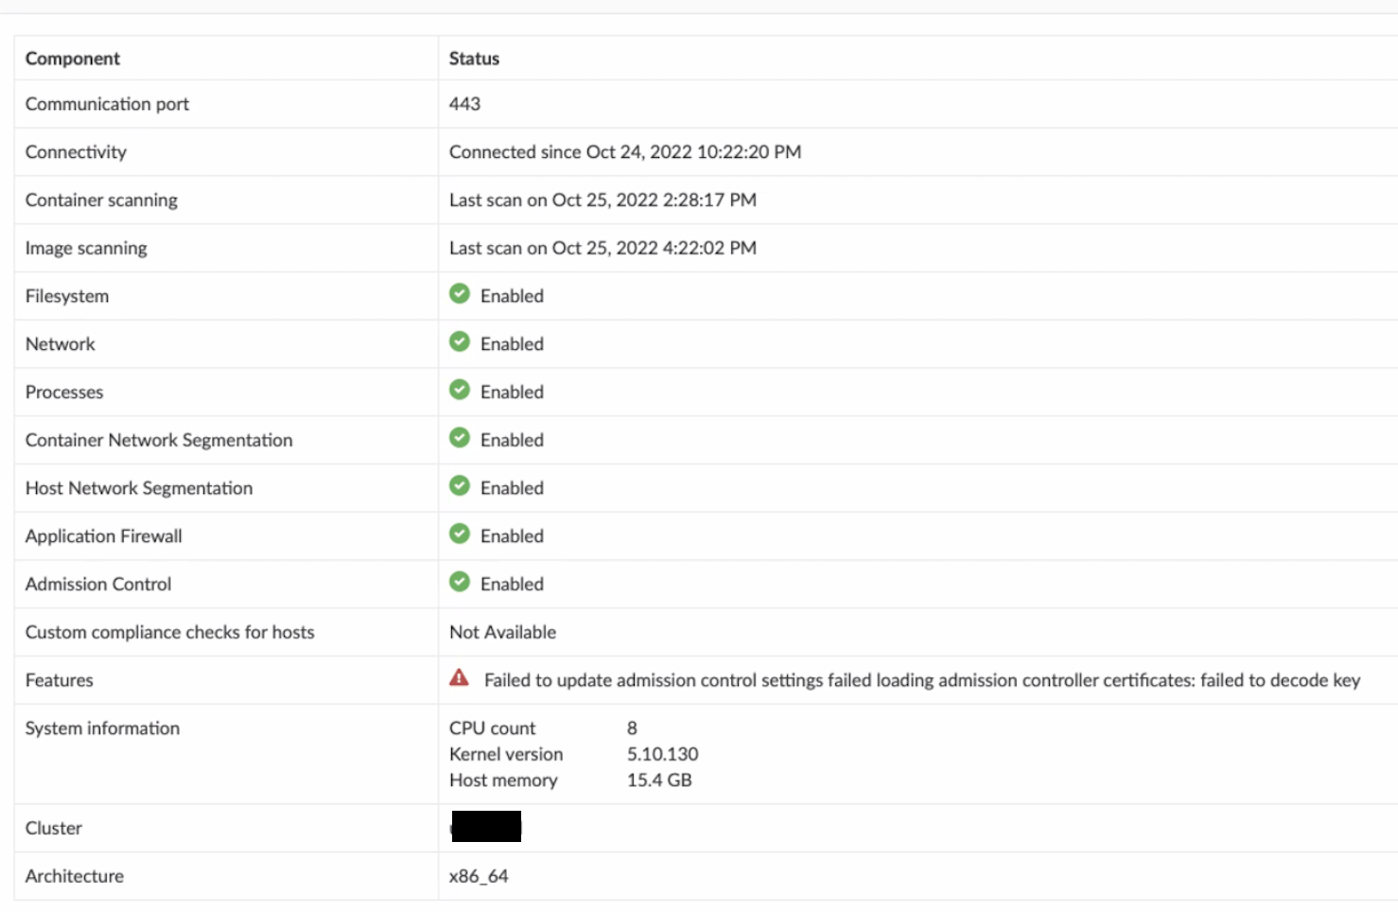
Task: Click the Processes green status icon
Action: click(x=460, y=390)
